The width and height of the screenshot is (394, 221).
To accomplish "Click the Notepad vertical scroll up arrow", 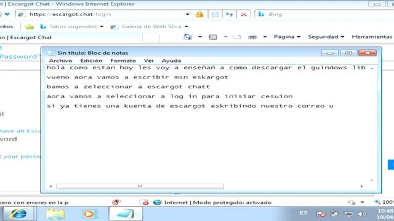I will point(372,68).
